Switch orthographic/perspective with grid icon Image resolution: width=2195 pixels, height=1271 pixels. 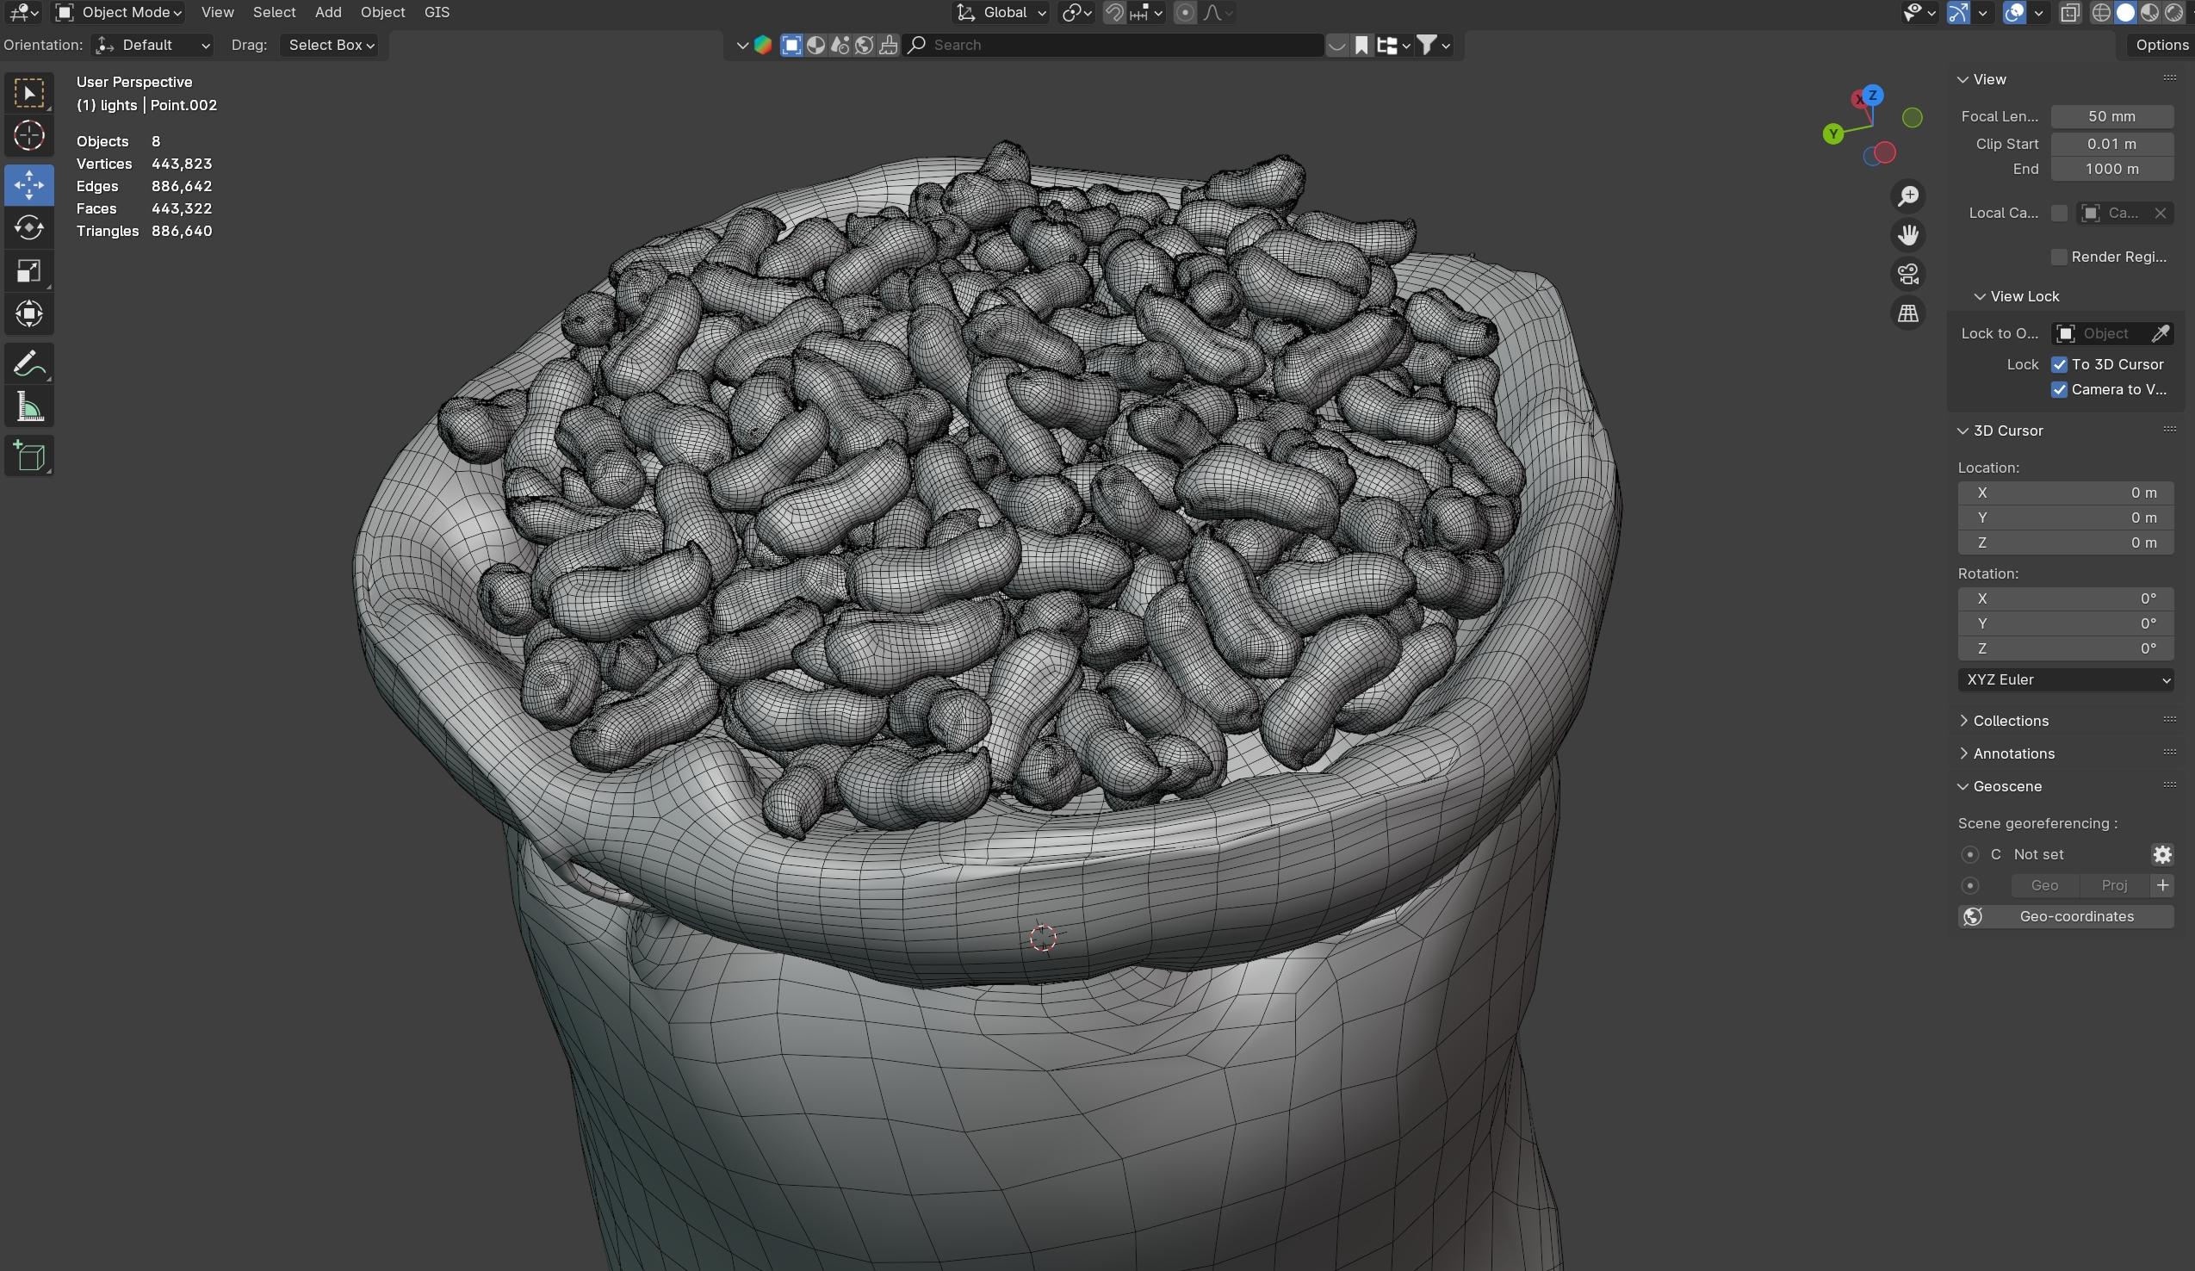pyautogui.click(x=1907, y=313)
